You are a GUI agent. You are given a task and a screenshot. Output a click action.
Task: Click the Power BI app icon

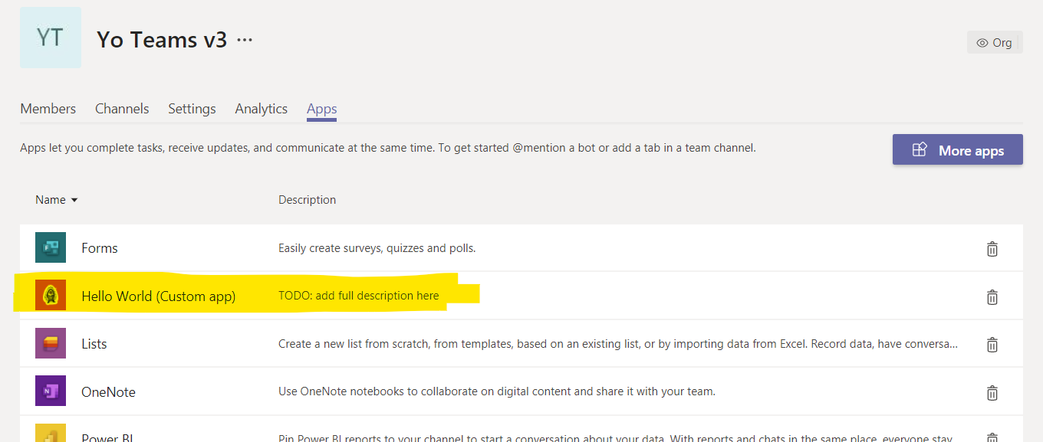click(51, 433)
